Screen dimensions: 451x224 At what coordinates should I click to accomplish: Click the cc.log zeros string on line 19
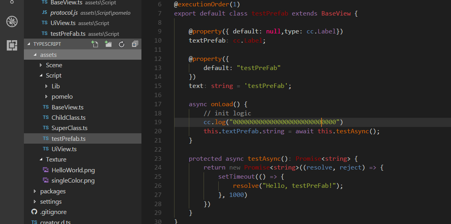coord(284,122)
